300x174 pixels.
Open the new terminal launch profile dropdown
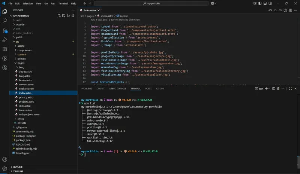tap(269, 89)
